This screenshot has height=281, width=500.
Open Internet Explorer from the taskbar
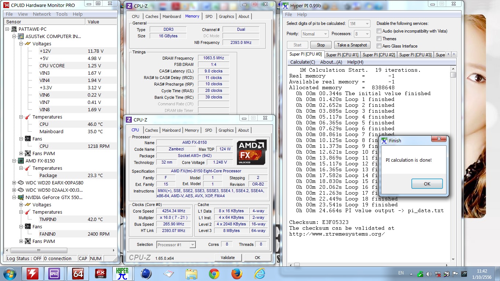click(260, 273)
